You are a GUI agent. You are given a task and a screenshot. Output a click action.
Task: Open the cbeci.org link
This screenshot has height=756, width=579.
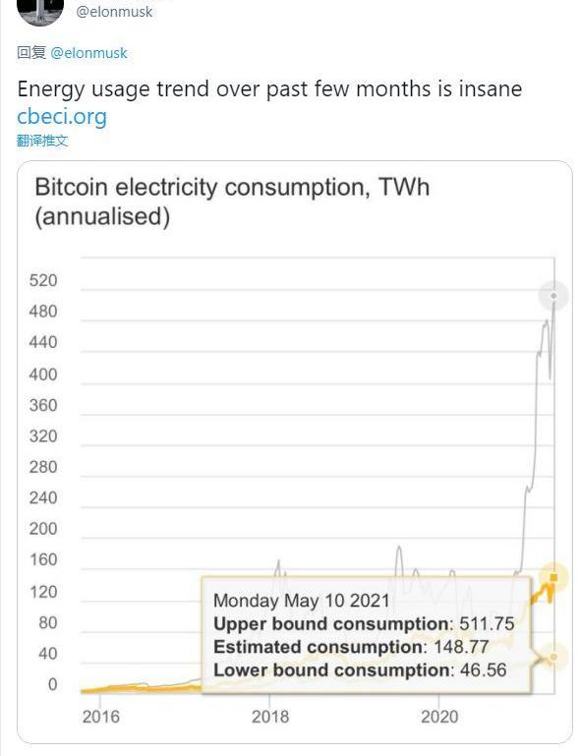(62, 116)
